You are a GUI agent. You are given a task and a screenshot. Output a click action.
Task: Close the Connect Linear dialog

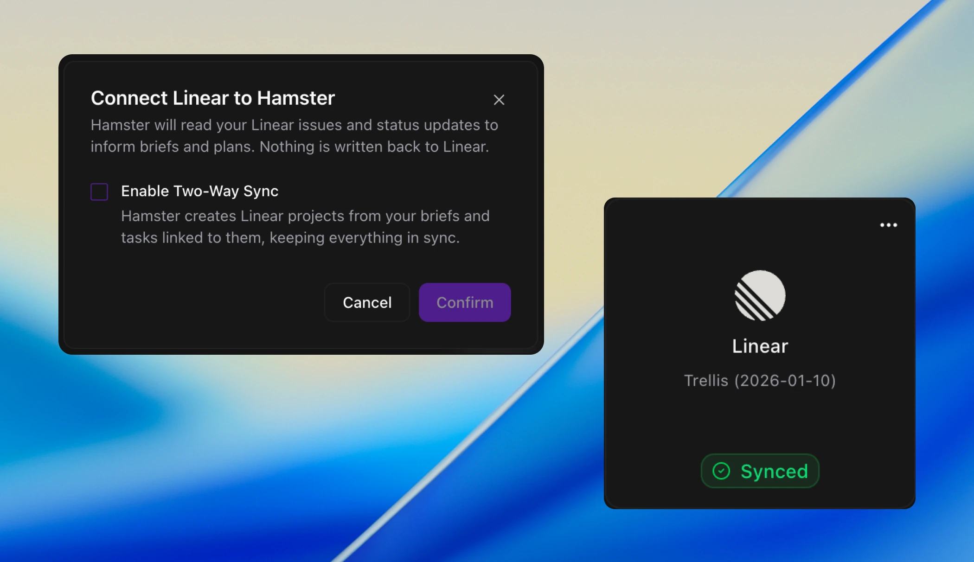coord(499,100)
